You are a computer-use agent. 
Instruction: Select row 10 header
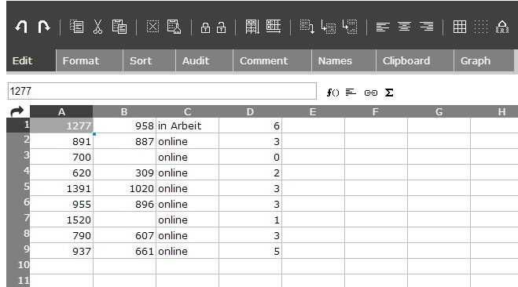coord(18,267)
